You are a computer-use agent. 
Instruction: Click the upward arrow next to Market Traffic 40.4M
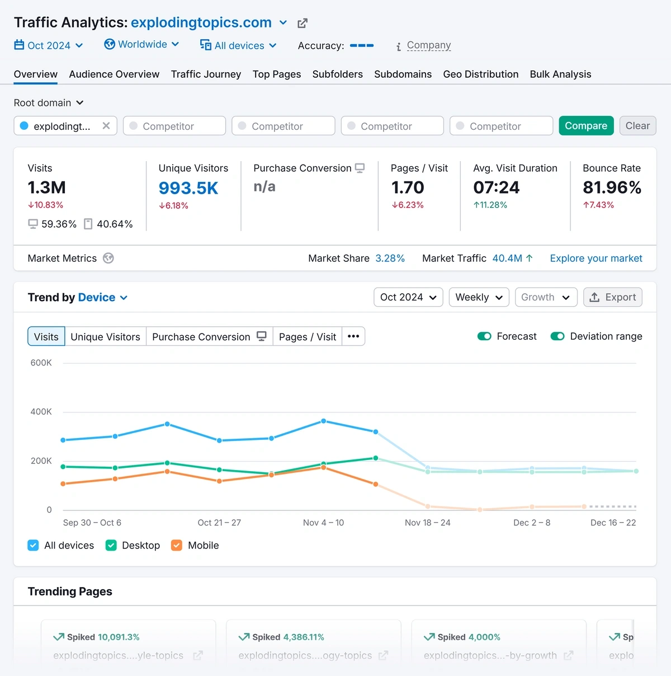[x=529, y=258]
